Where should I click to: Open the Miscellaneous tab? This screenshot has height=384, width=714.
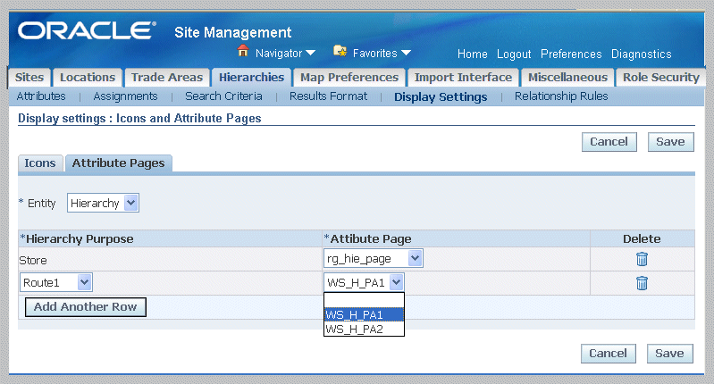pyautogui.click(x=567, y=78)
